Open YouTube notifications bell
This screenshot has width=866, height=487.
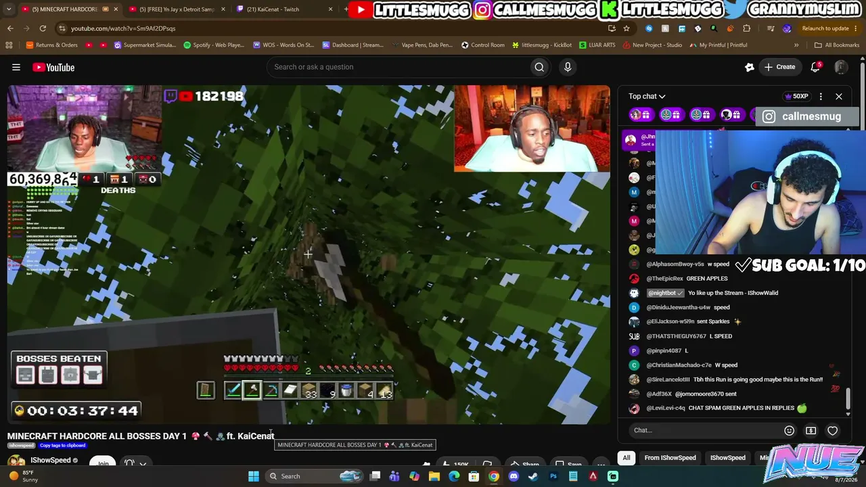(x=816, y=67)
